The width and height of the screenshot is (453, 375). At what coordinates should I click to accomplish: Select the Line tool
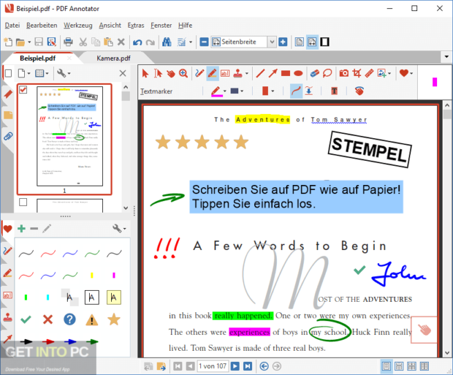coord(260,73)
